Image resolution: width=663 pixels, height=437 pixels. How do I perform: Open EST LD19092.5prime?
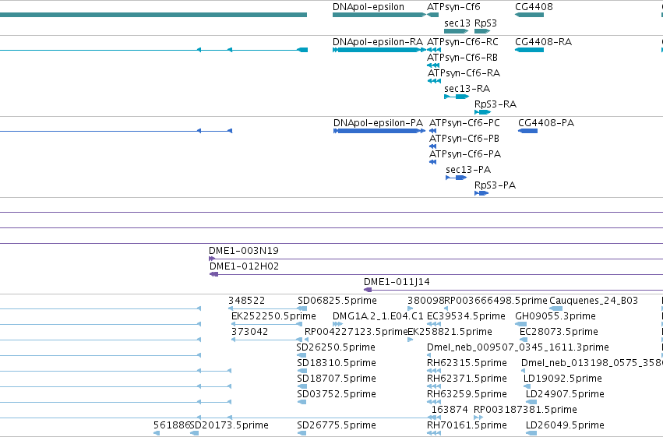coord(562,379)
